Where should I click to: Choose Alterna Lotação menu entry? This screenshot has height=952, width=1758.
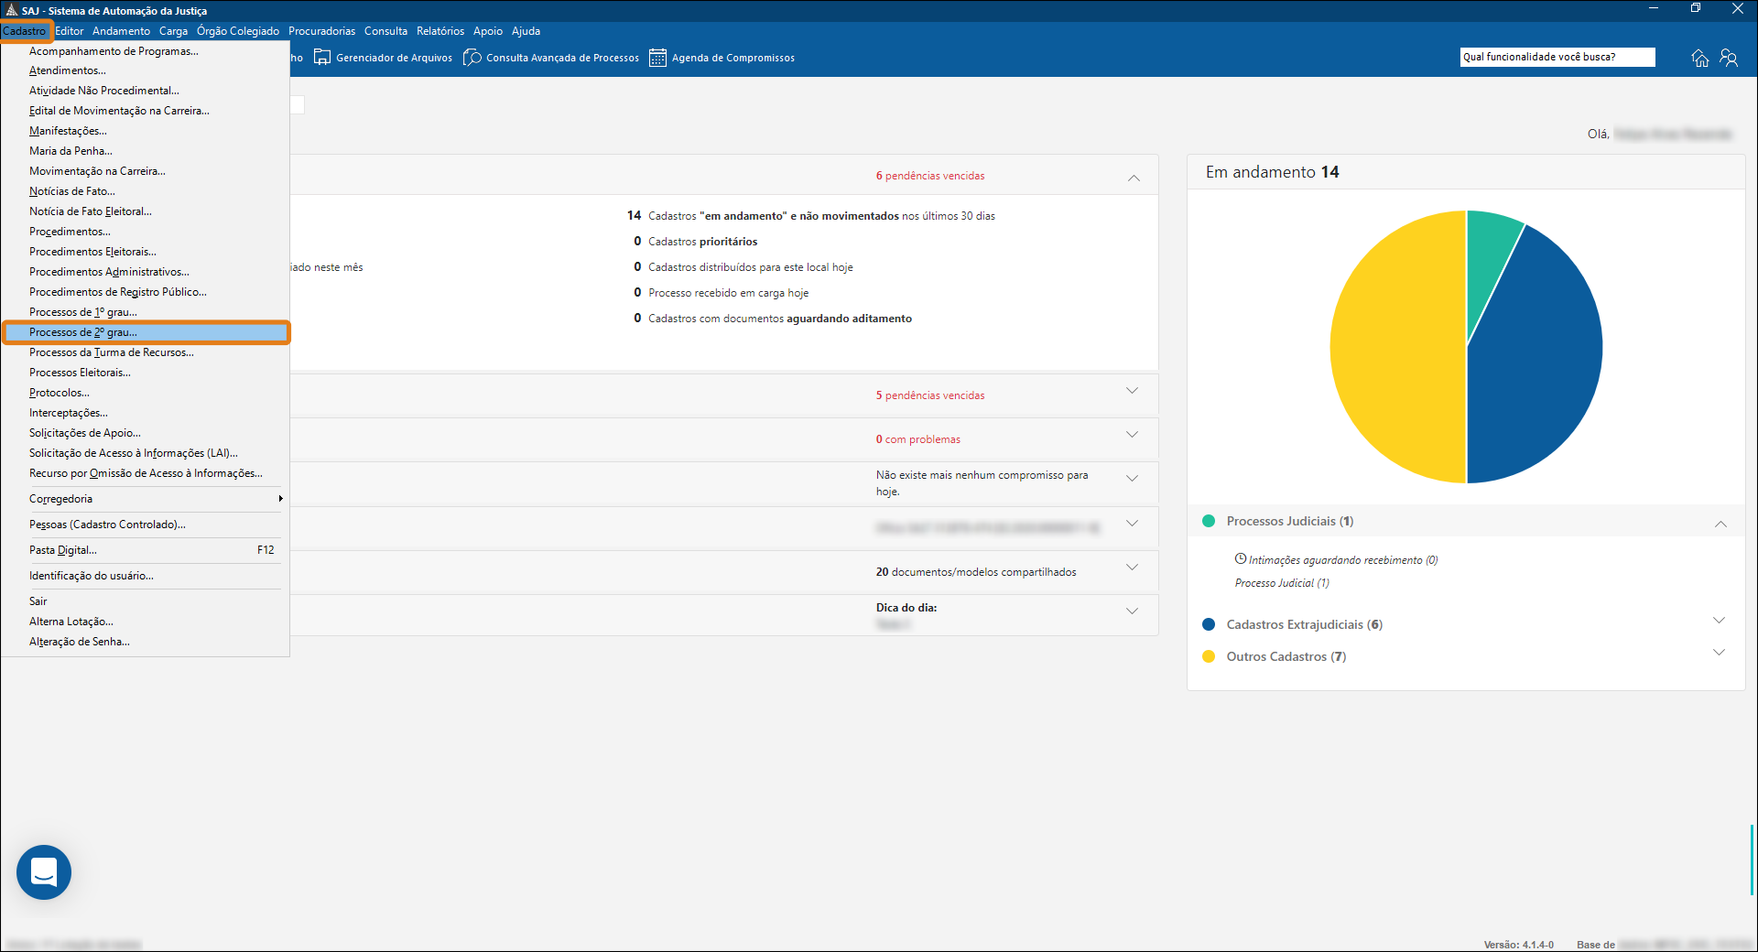(x=146, y=622)
